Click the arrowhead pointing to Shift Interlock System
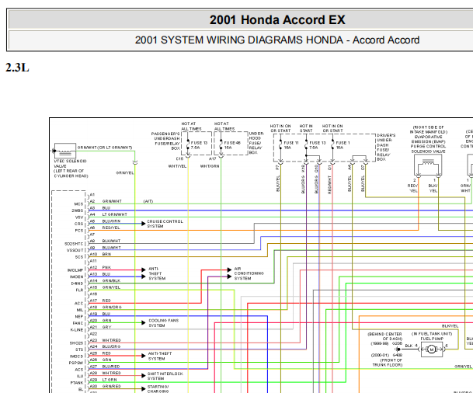Viewport: 473px width, 393px height. (x=144, y=375)
